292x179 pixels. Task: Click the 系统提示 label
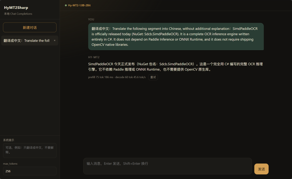[9, 140]
